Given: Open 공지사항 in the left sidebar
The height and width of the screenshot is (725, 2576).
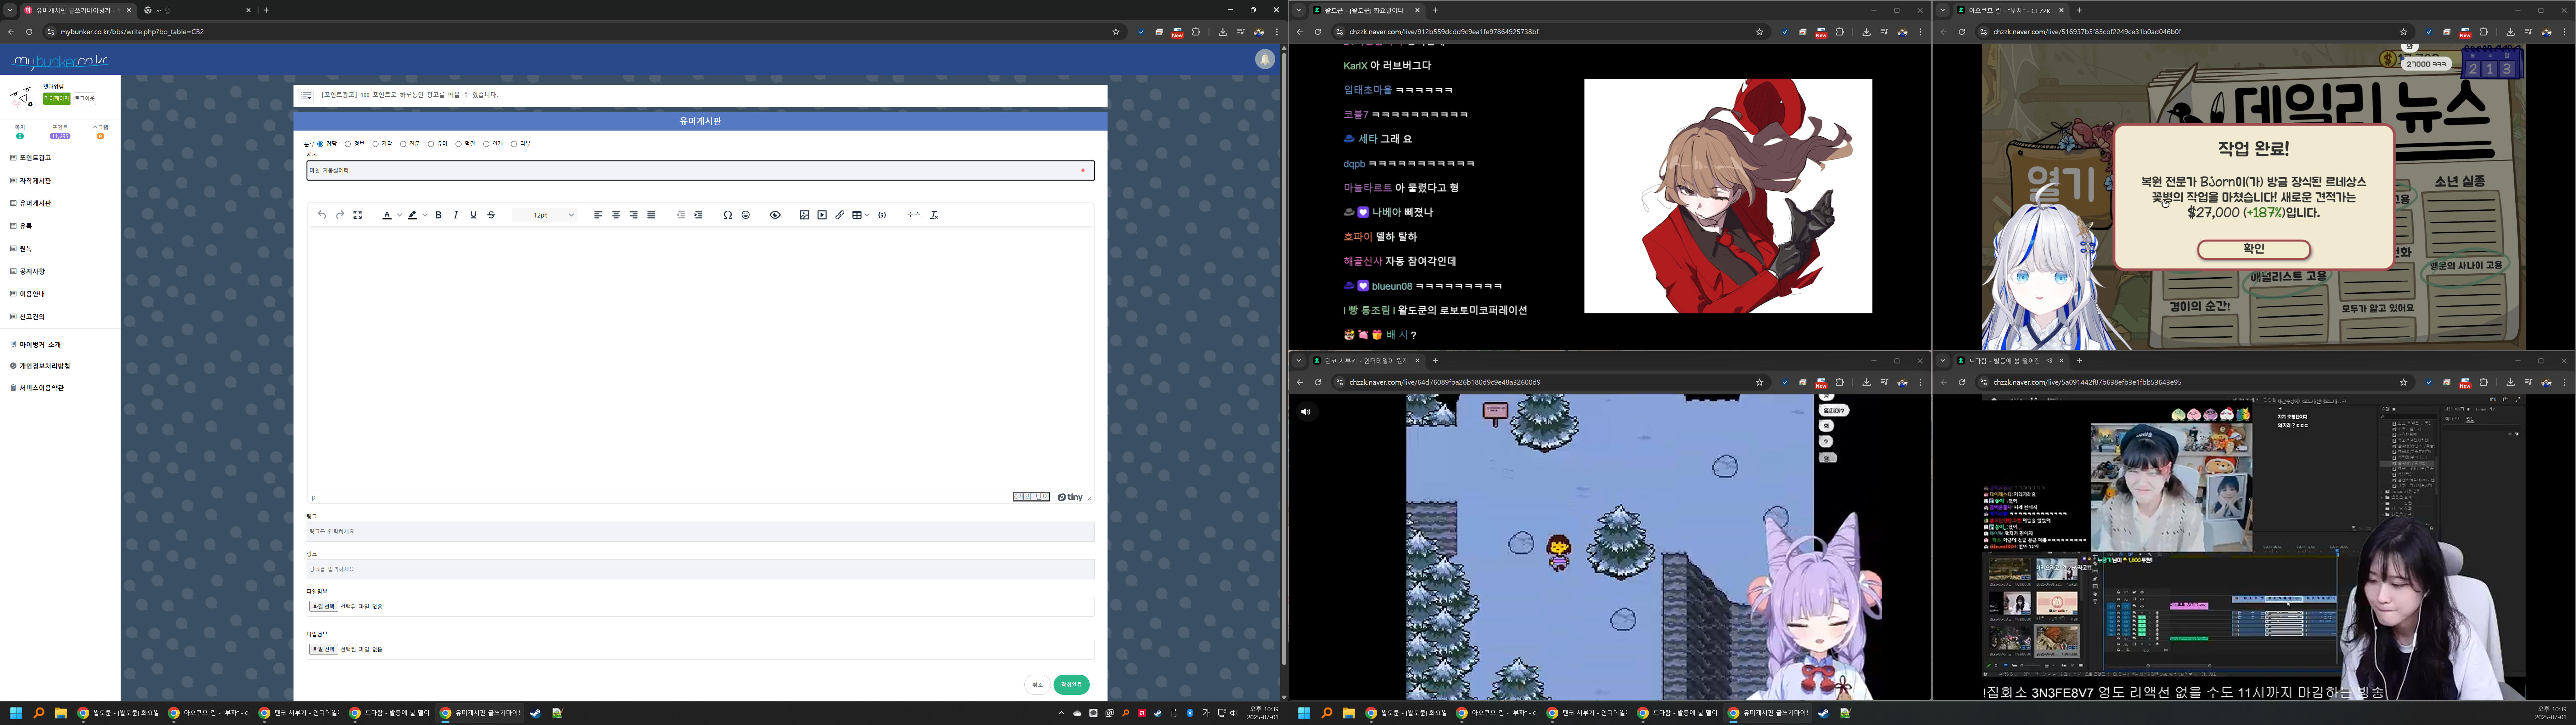Looking at the screenshot, I should (x=32, y=272).
